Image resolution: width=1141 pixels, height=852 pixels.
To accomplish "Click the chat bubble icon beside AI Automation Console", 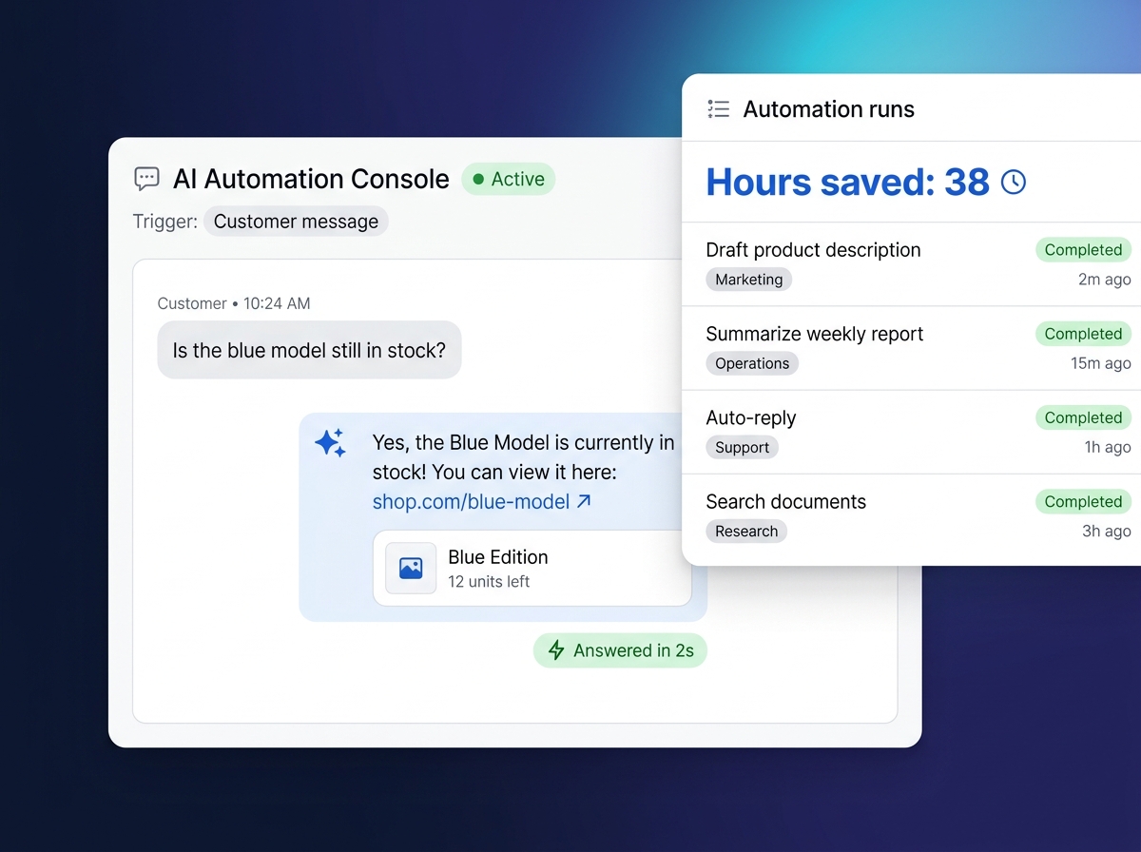I will [x=146, y=179].
